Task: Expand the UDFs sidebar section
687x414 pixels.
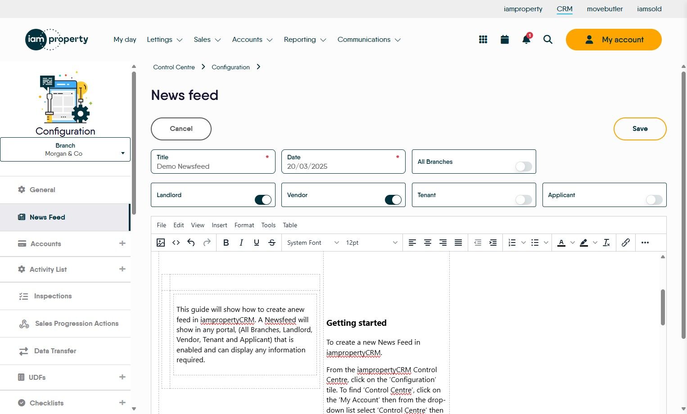Action: click(122, 377)
